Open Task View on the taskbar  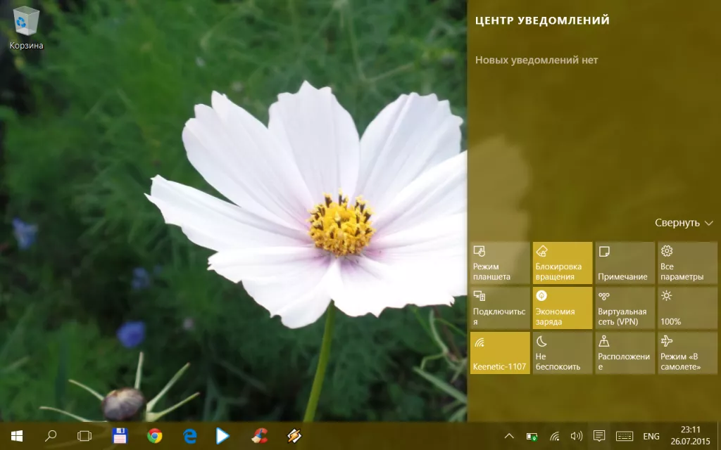(x=84, y=436)
